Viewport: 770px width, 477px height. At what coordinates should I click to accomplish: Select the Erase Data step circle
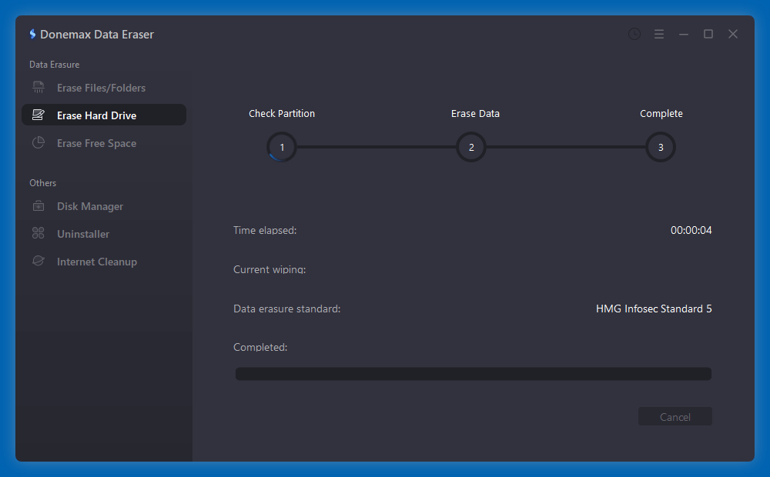[x=471, y=147]
